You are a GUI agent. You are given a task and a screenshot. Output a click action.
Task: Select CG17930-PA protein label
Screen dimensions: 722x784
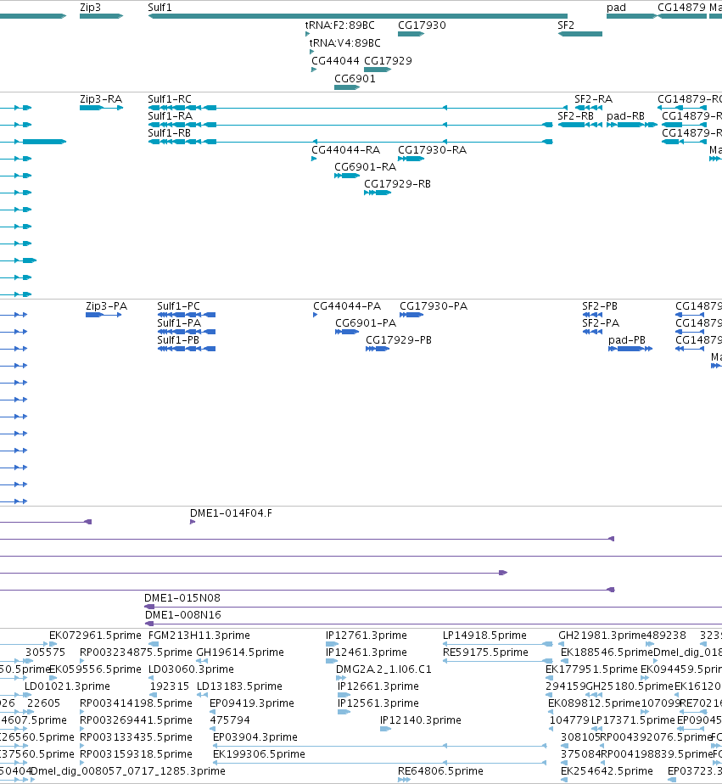click(434, 306)
